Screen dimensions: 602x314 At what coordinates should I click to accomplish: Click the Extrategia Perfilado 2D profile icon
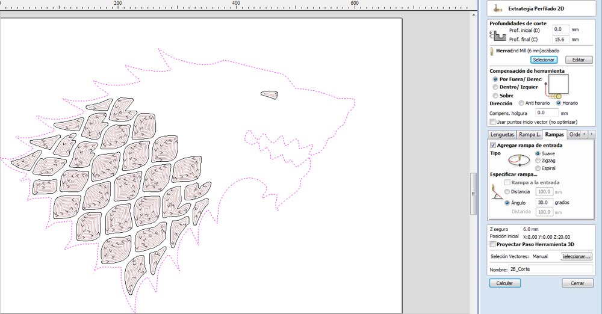(x=498, y=8)
